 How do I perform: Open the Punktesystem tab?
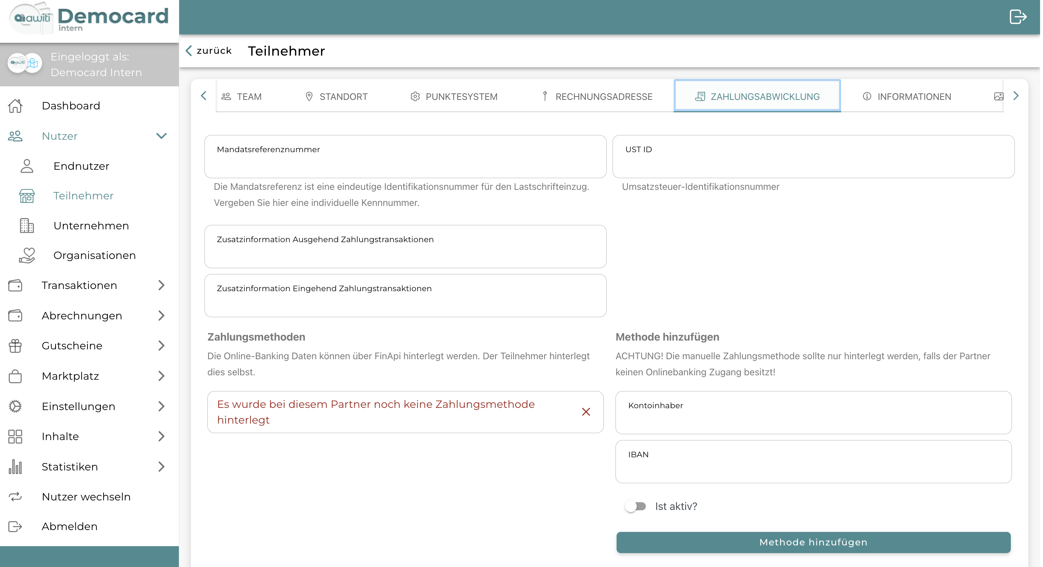pyautogui.click(x=454, y=97)
